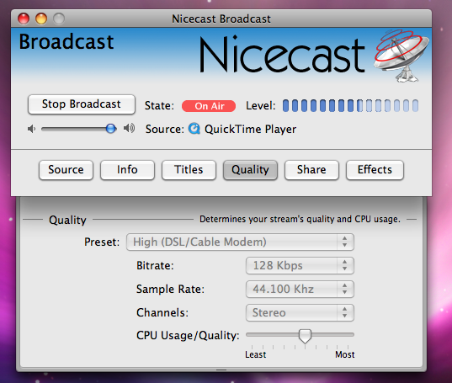This screenshot has height=383, width=452.
Task: Click the QuickTime Player source icon
Action: [194, 129]
